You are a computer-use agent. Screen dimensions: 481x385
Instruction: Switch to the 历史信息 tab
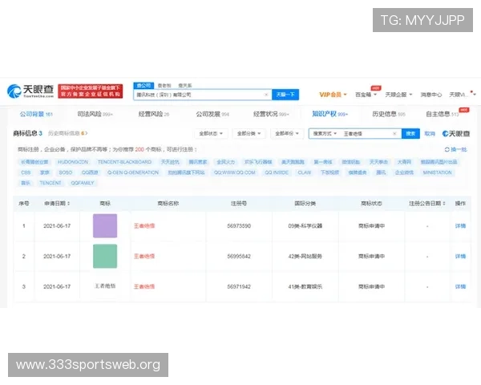click(389, 114)
